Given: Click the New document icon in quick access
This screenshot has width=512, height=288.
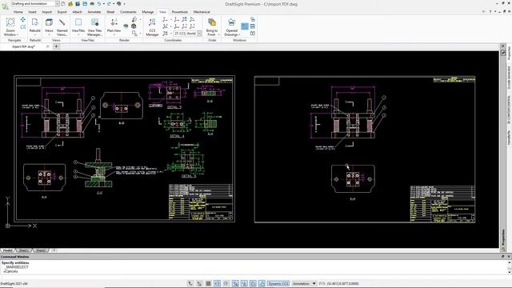Looking at the screenshot, I should click(x=63, y=3).
